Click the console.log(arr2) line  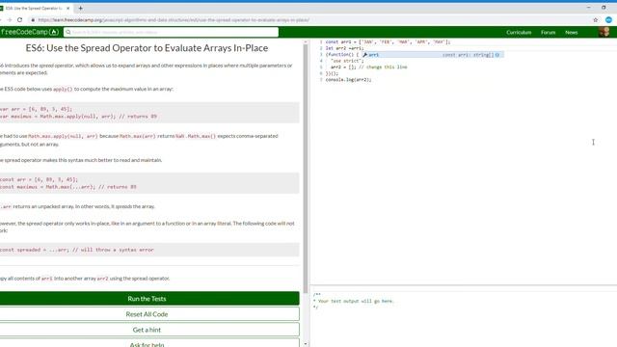tap(348, 79)
